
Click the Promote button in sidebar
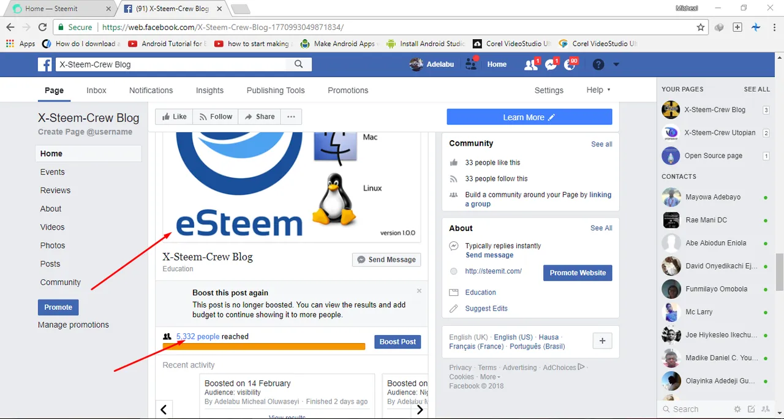[58, 307]
